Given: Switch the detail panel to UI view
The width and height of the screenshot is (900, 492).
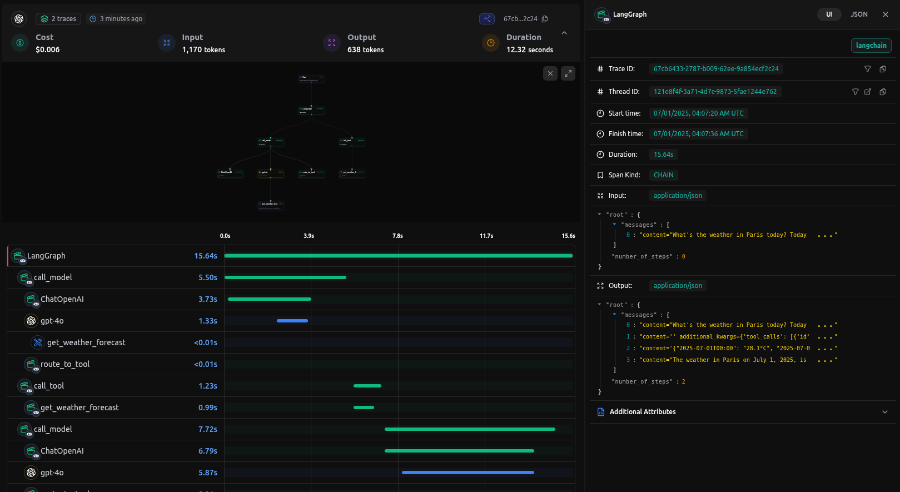Looking at the screenshot, I should (829, 14).
